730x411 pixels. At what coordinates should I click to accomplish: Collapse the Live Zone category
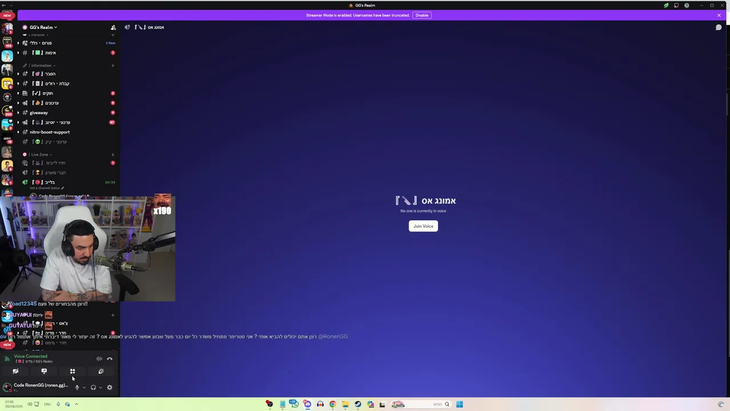click(x=38, y=155)
